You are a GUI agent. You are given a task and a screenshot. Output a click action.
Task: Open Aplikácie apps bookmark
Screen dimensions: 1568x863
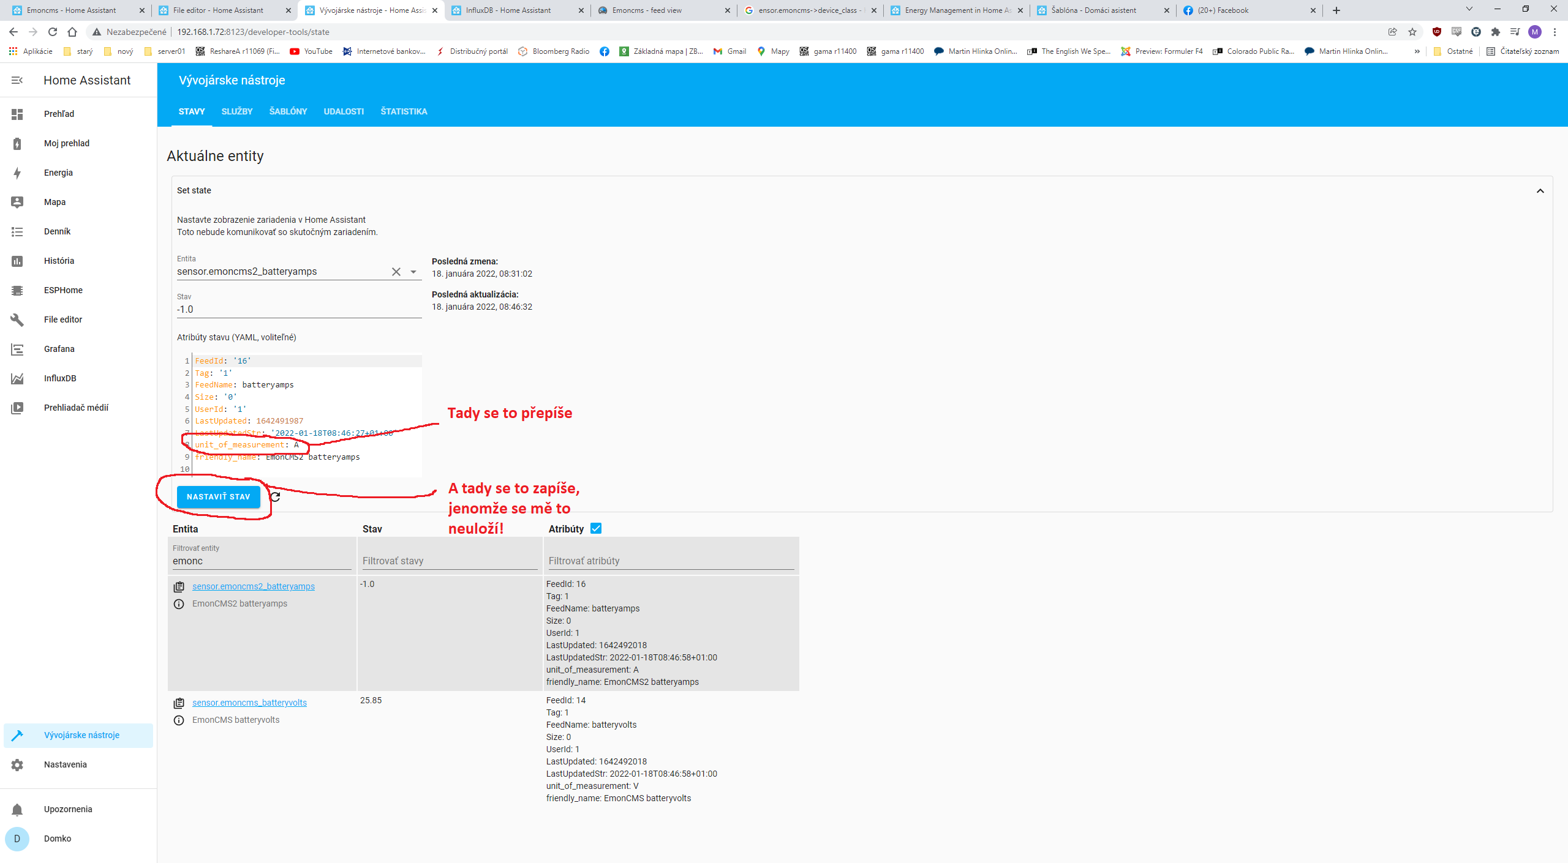(31, 51)
